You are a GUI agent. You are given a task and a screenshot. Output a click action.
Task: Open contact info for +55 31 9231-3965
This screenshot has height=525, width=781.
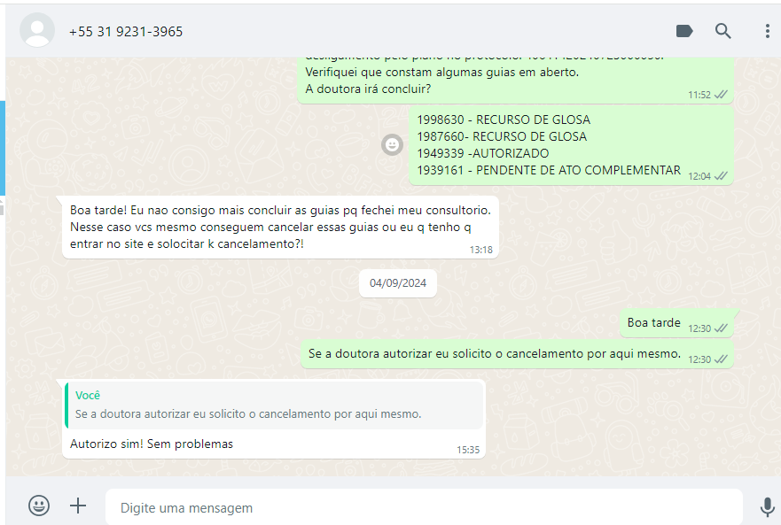click(126, 32)
